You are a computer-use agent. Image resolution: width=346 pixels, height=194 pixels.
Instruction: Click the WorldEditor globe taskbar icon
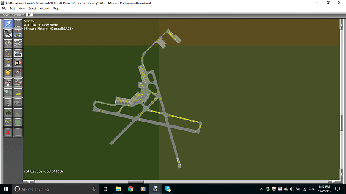coord(155,189)
